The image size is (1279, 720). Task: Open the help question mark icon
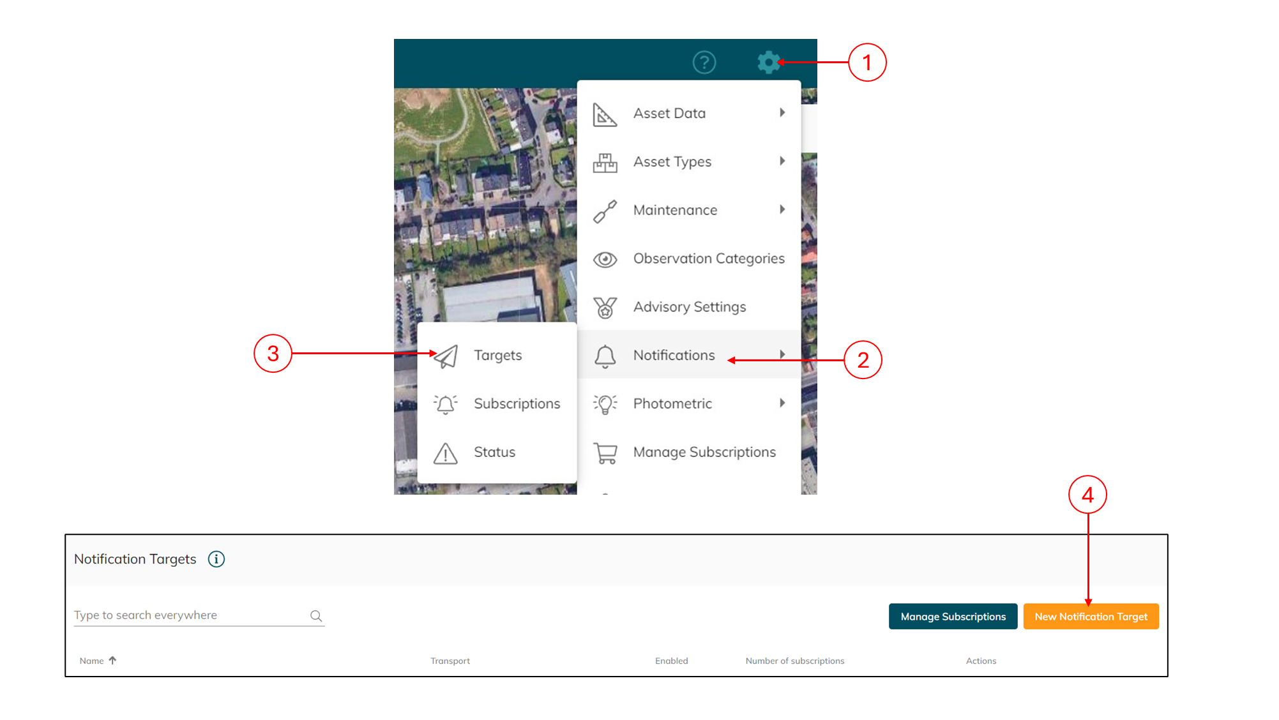coord(704,63)
